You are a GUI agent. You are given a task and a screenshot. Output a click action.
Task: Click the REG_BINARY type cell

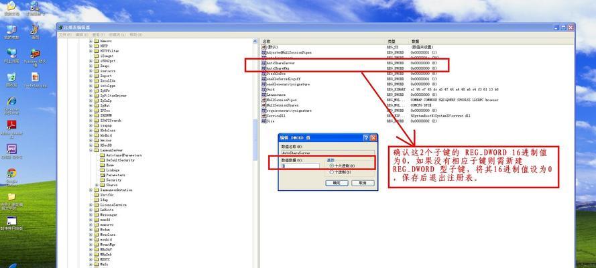[396, 89]
